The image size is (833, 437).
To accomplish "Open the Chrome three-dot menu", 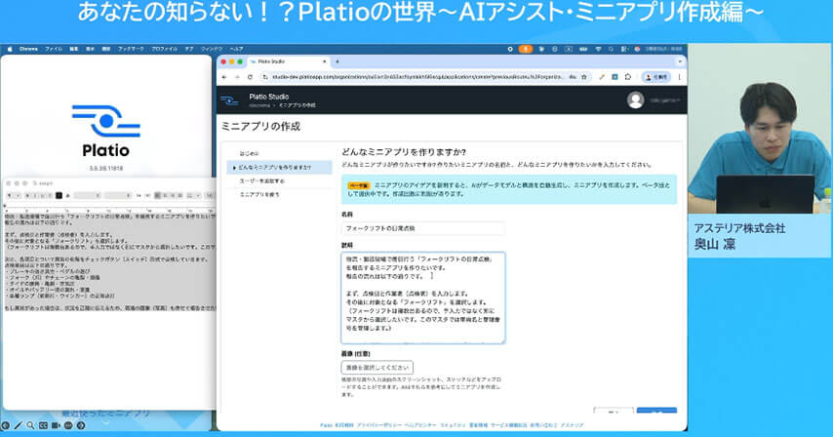I will [679, 77].
